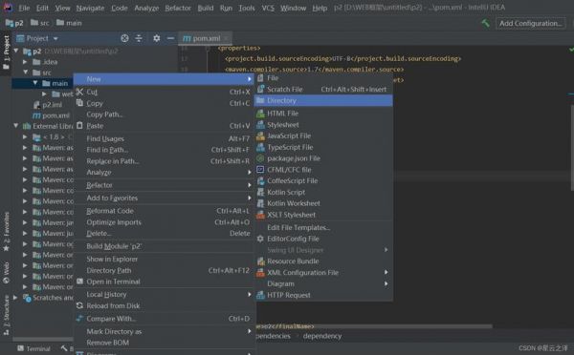The height and width of the screenshot is (355, 574).
Task: Collapse the src folder in project tree
Action: (26, 73)
